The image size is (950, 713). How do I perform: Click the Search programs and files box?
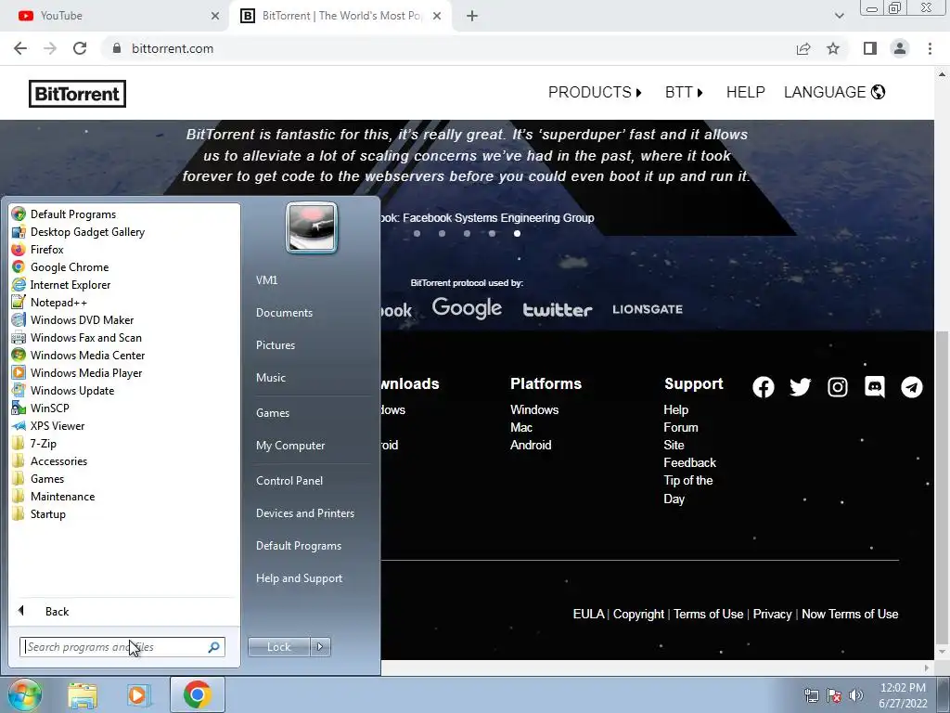(x=122, y=647)
